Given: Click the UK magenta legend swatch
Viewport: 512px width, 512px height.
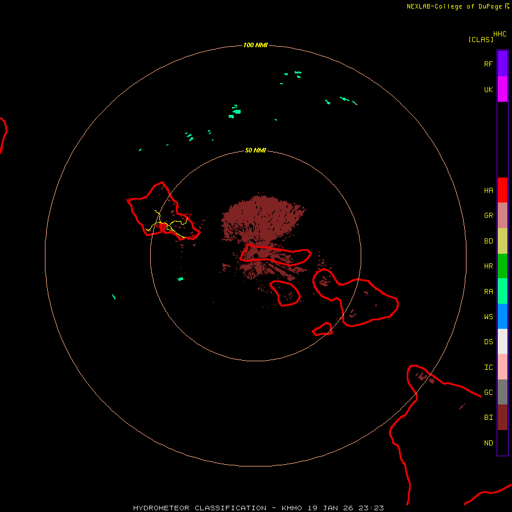Looking at the screenshot, I should click(502, 89).
